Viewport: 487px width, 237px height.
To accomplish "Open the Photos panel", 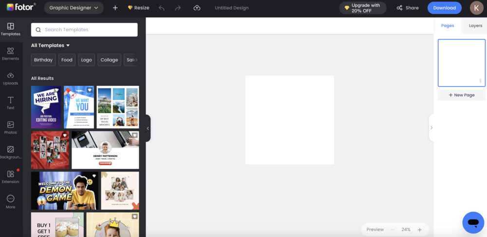I will tap(10, 128).
